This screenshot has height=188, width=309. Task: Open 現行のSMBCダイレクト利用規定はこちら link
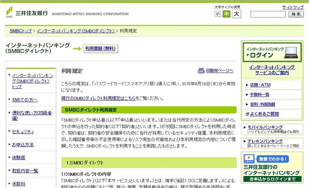98,98
